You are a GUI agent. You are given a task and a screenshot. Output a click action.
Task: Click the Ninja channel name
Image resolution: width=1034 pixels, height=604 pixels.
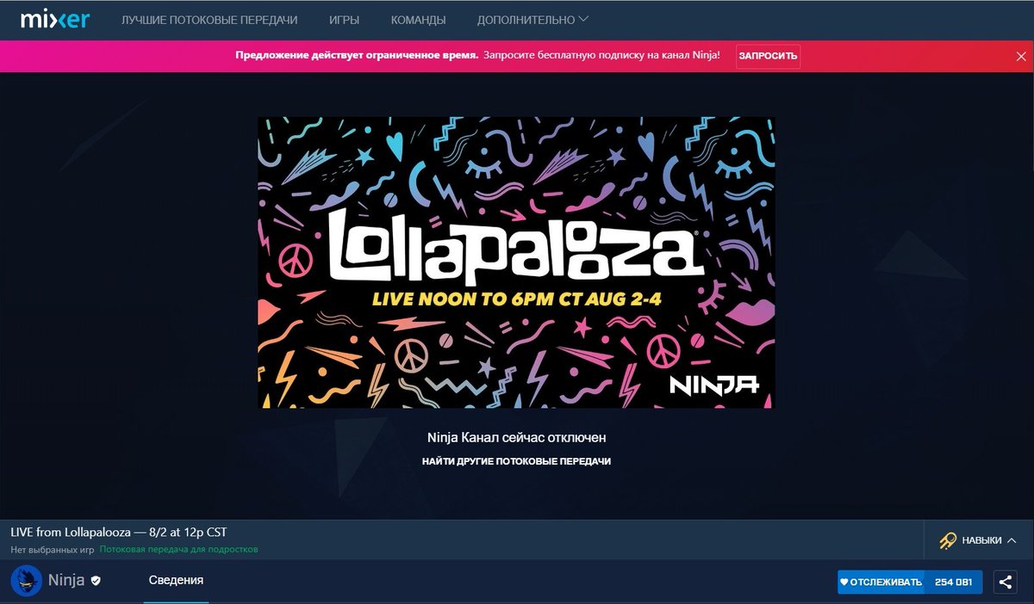(65, 581)
